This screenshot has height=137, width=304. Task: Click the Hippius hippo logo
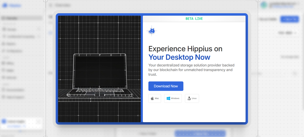(x=151, y=31)
